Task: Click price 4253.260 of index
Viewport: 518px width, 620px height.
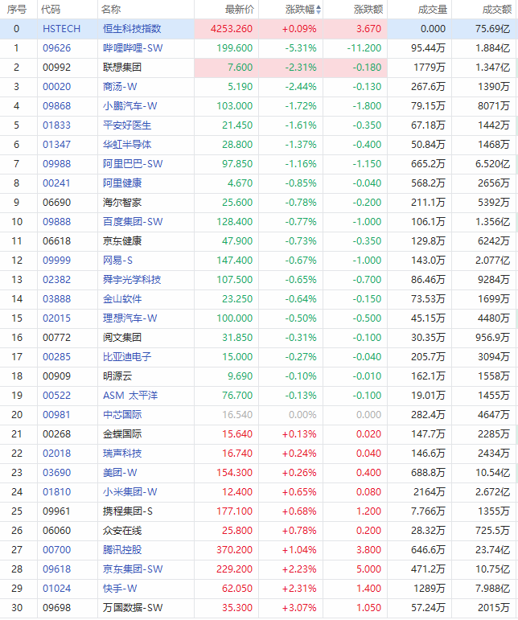Action: (x=232, y=29)
